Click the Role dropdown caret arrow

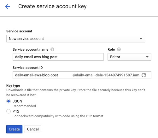point(147,57)
